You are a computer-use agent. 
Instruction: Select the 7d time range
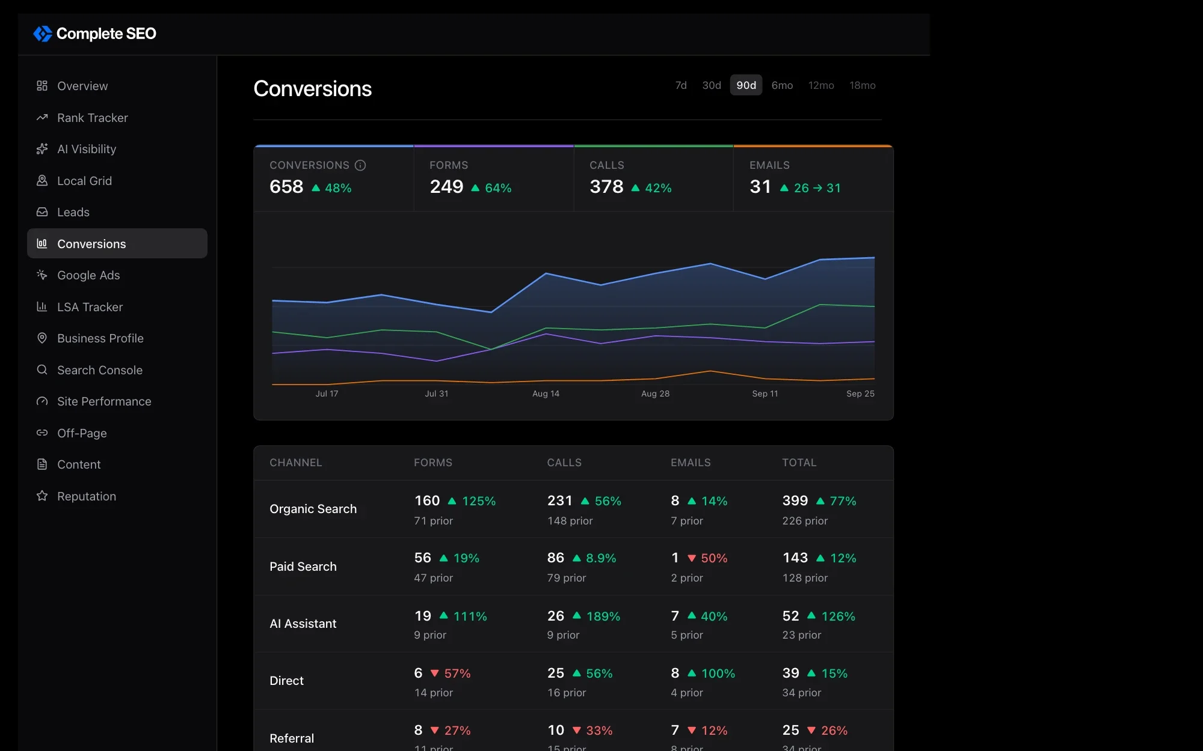pos(681,85)
